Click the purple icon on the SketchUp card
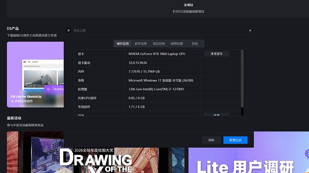This screenshot has height=173, width=309. coord(48,89)
